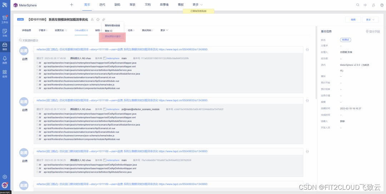Expand the 更多 menu in top navigation
The width and height of the screenshot is (386, 194).
[x=198, y=5]
